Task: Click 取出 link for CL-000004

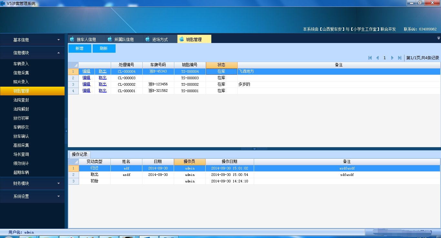Action: [x=103, y=71]
